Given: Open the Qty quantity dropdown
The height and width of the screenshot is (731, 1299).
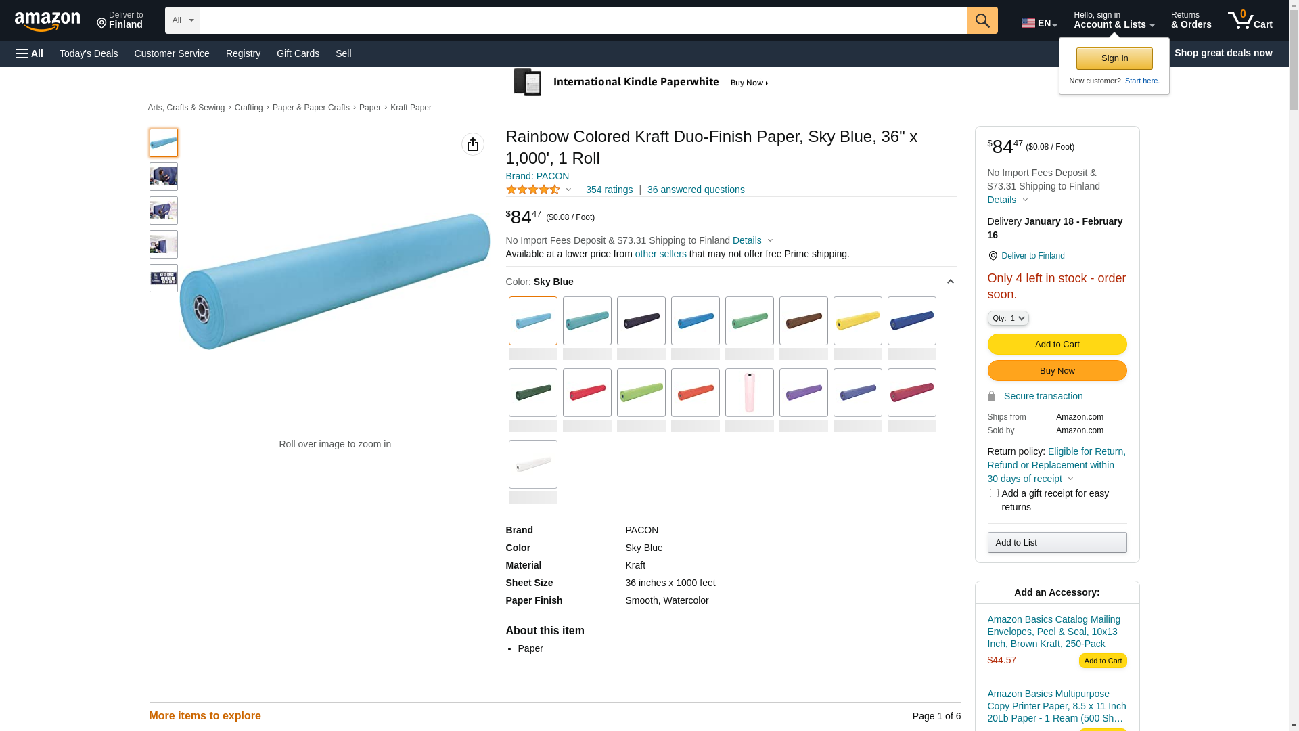Looking at the screenshot, I should tap(1008, 318).
